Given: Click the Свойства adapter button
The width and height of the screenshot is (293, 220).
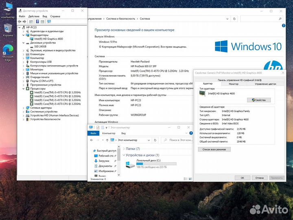Looking at the screenshot, I should click(259, 100).
